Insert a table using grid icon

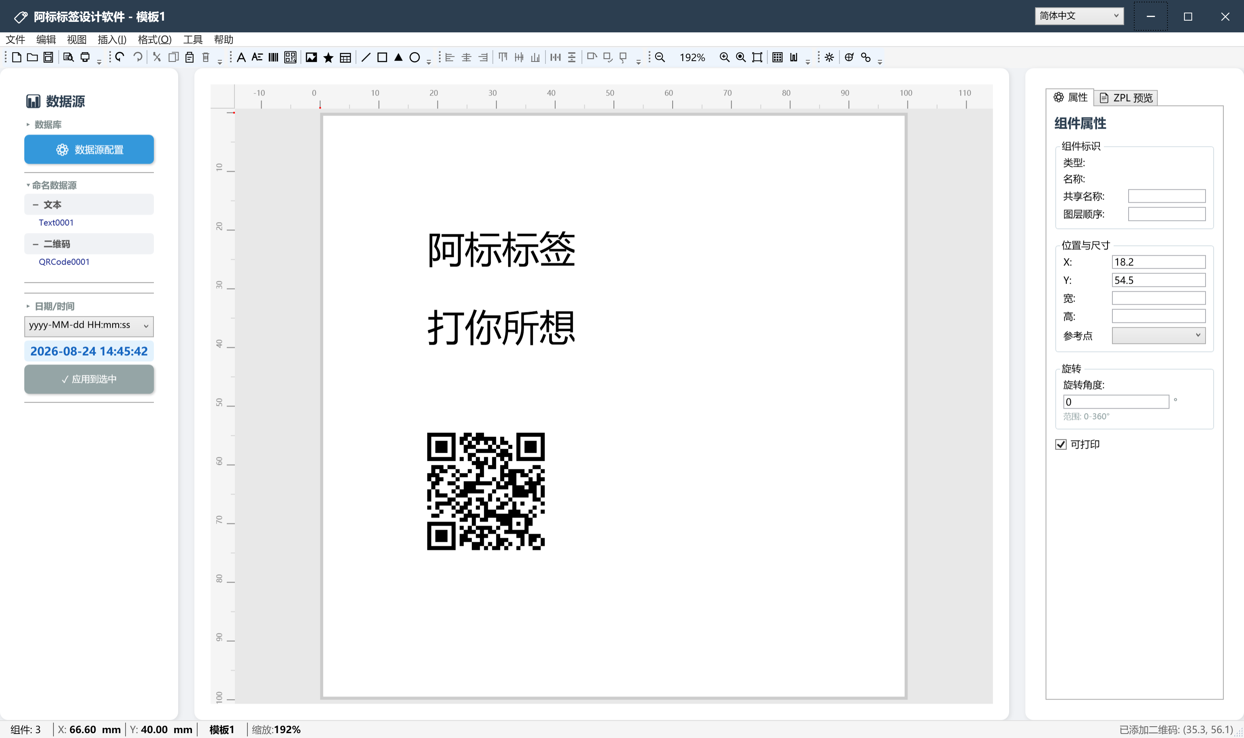point(345,58)
